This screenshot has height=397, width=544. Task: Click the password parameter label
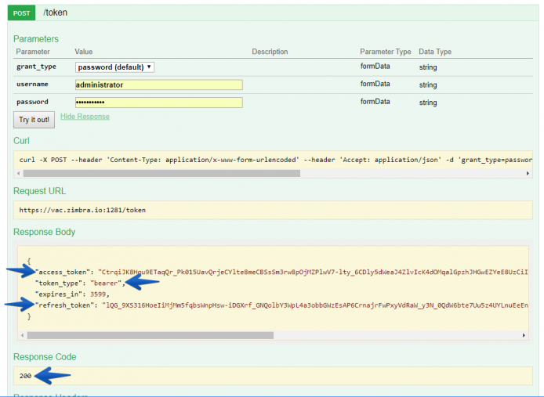click(x=32, y=102)
